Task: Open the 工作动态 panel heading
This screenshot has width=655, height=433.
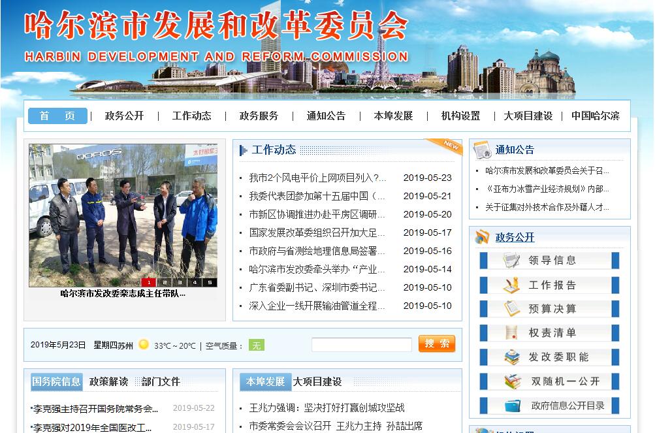Action: coord(274,150)
